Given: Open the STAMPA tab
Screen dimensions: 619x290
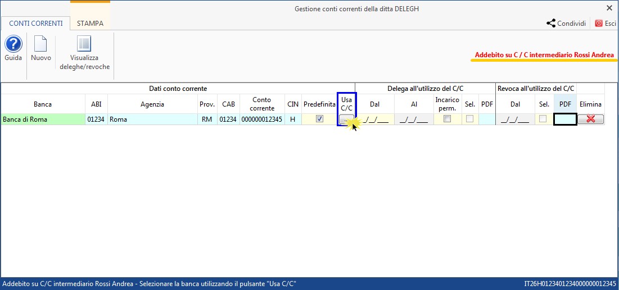Looking at the screenshot, I should pos(90,24).
